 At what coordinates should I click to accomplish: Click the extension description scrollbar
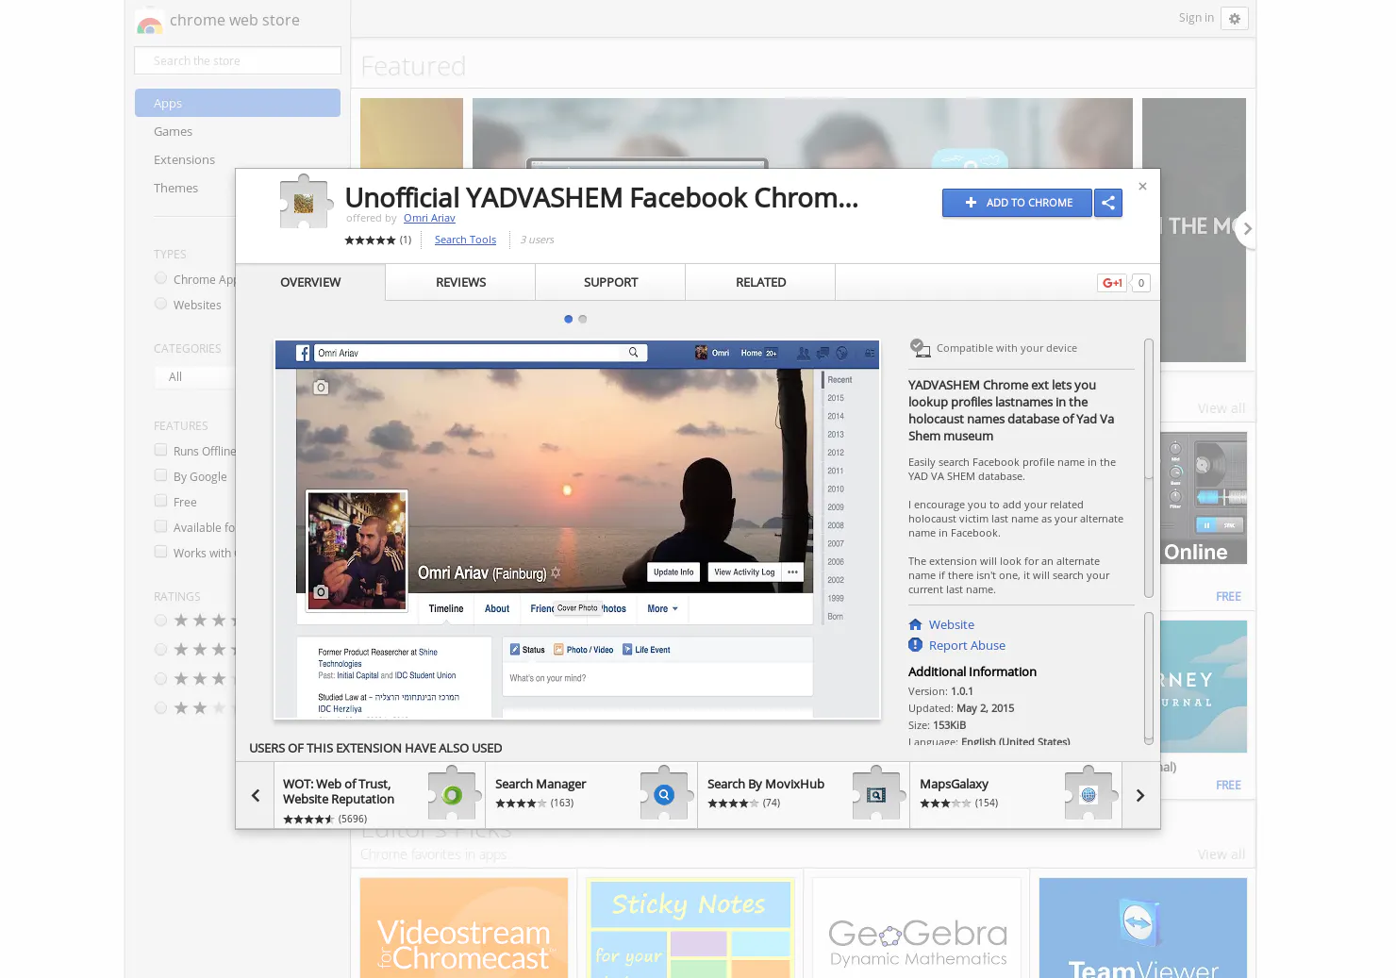coord(1148,468)
